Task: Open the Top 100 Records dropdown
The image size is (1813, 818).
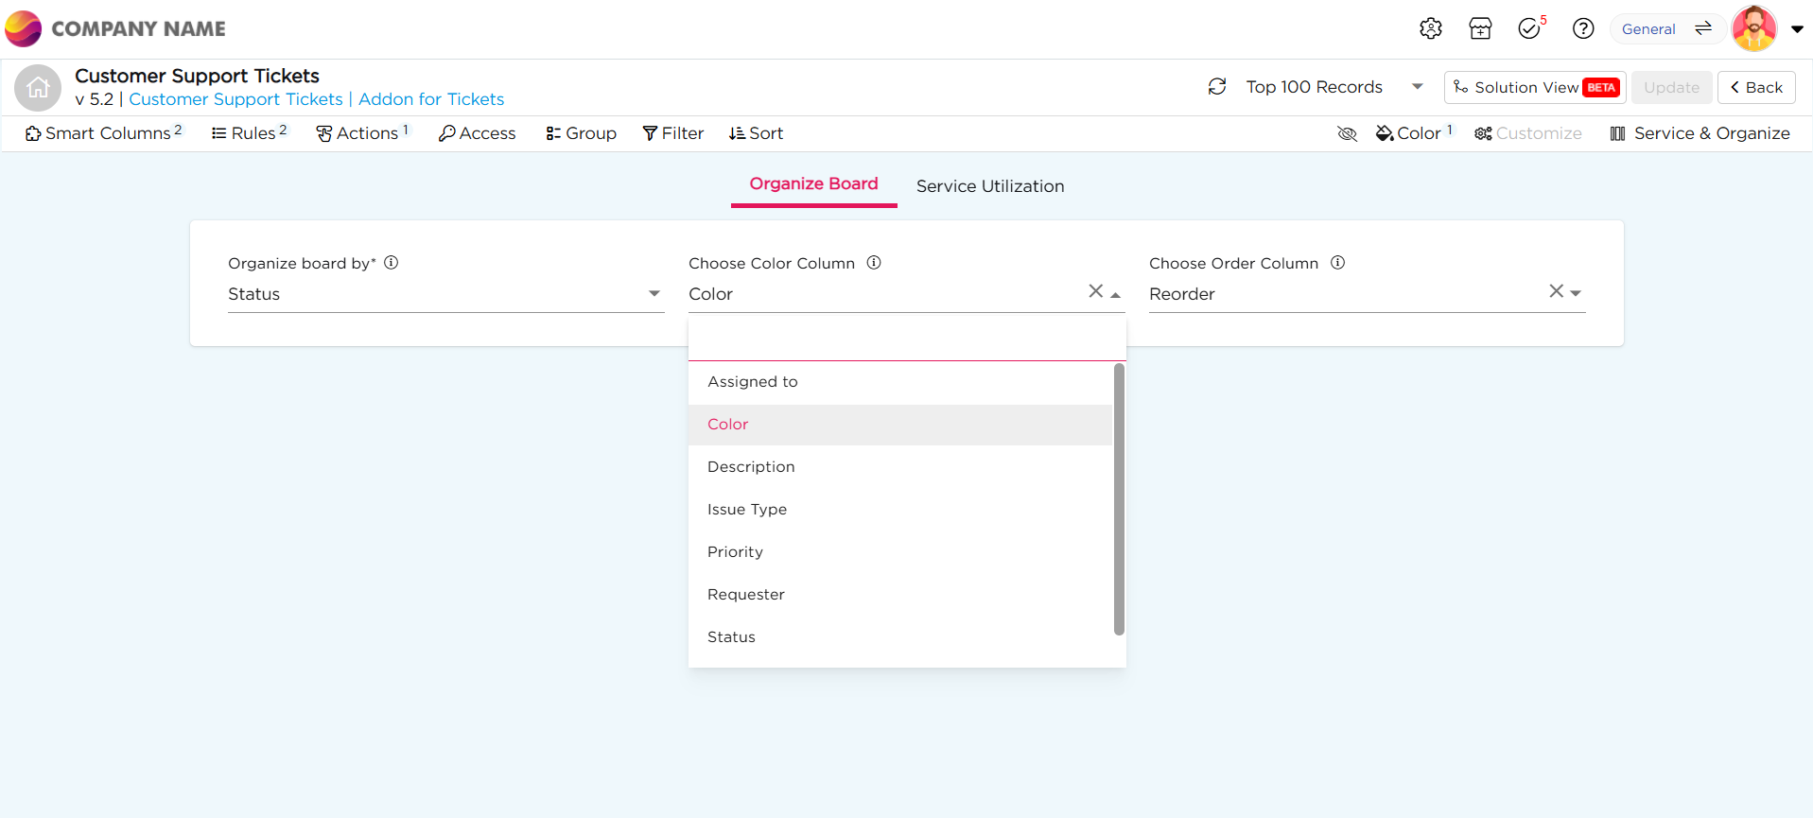Action: pos(1417,87)
